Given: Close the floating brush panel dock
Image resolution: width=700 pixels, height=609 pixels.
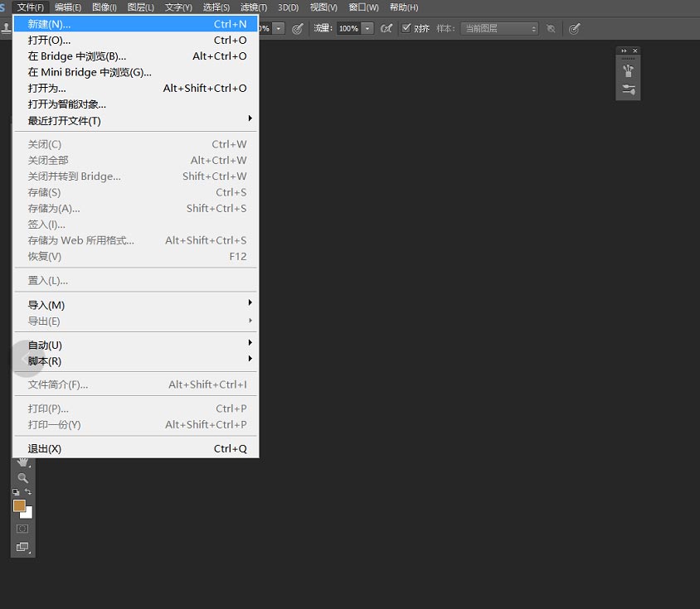Looking at the screenshot, I should pos(634,51).
